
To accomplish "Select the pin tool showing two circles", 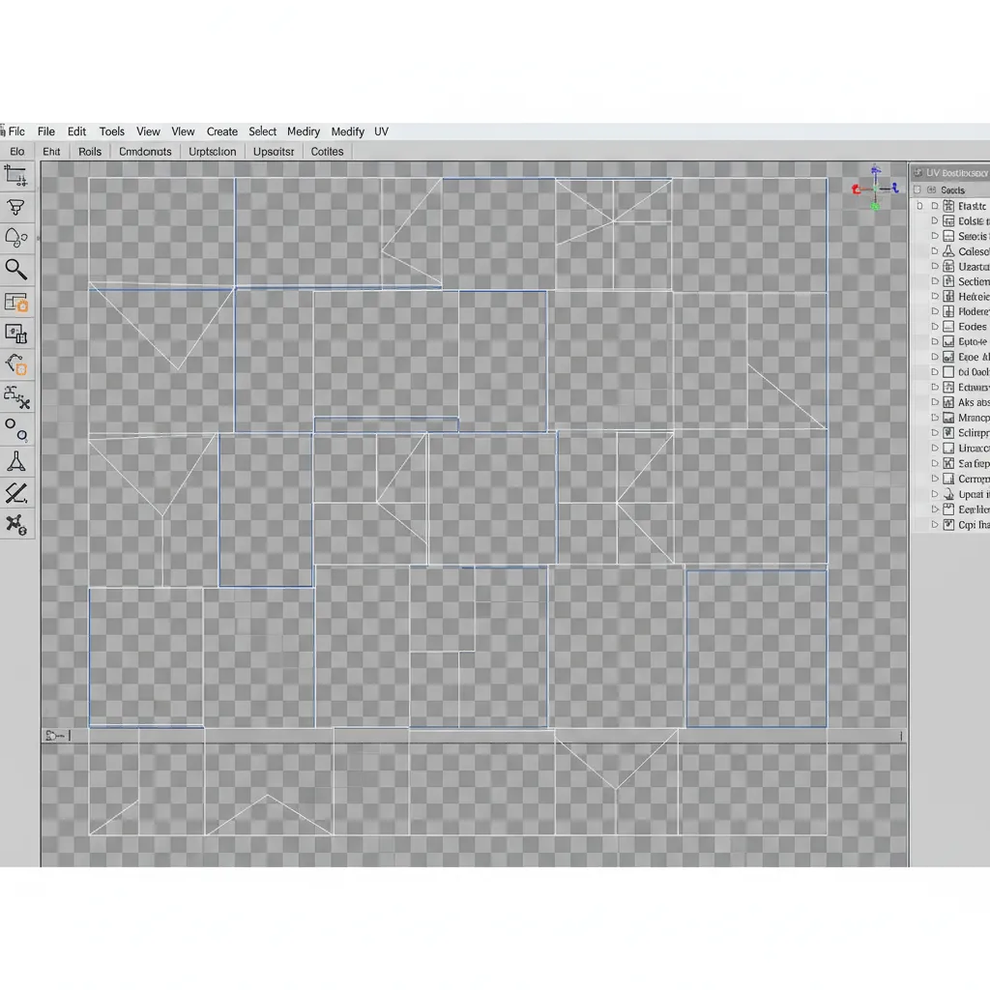I will pos(16,432).
